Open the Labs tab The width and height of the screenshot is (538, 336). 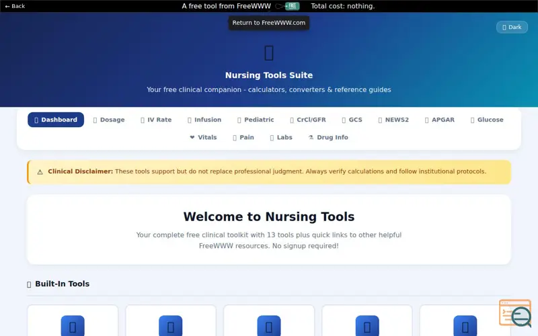click(281, 137)
